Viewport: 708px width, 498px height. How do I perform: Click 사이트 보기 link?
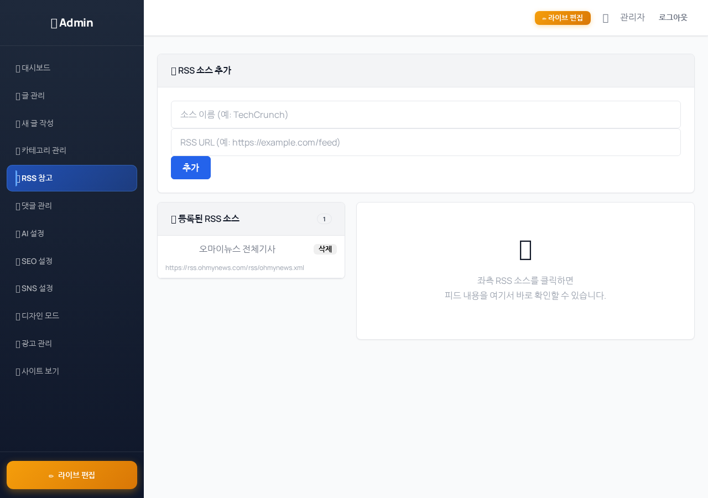tap(40, 371)
